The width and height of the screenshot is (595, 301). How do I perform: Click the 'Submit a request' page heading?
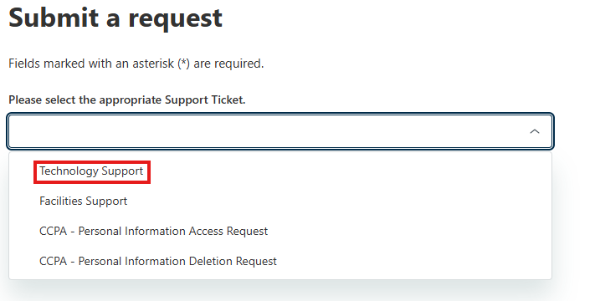click(115, 18)
